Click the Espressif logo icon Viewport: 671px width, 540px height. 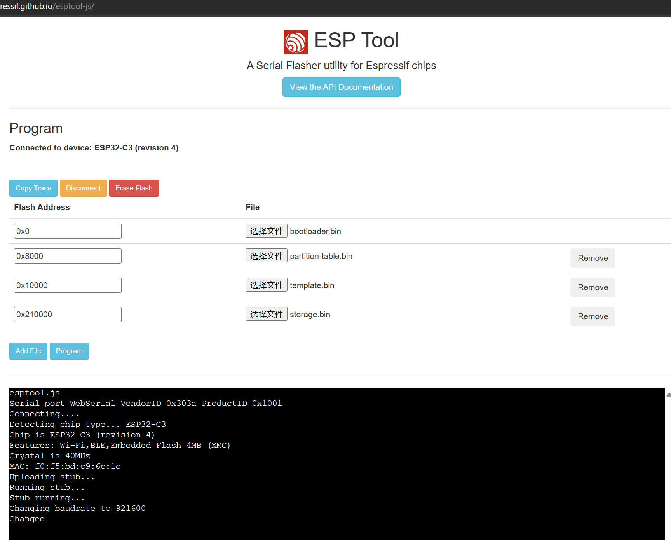(296, 42)
